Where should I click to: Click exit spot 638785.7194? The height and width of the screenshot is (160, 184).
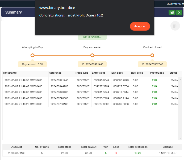click(121, 98)
